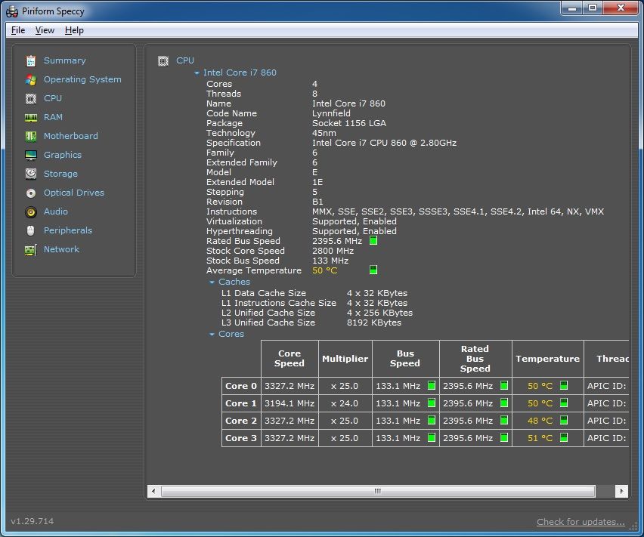The height and width of the screenshot is (537, 644).
Task: Click the Check for updates link
Action: (581, 522)
